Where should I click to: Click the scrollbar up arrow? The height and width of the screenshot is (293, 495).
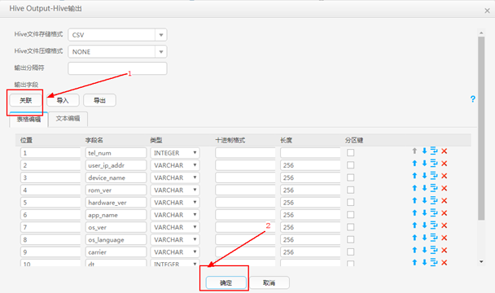(x=481, y=33)
